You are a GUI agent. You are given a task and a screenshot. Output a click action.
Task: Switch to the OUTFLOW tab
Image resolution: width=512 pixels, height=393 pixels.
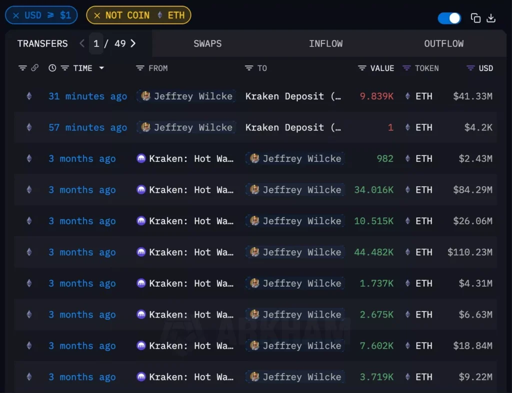click(x=444, y=43)
